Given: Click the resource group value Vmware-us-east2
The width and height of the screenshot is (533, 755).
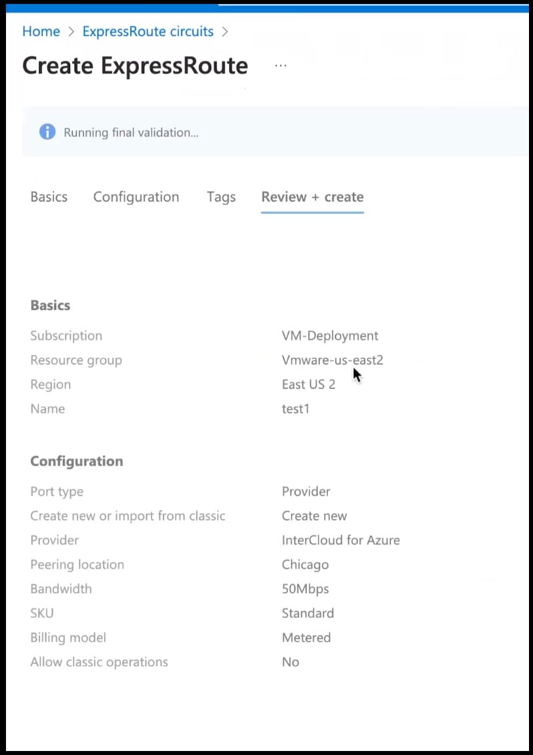Looking at the screenshot, I should click(x=332, y=359).
